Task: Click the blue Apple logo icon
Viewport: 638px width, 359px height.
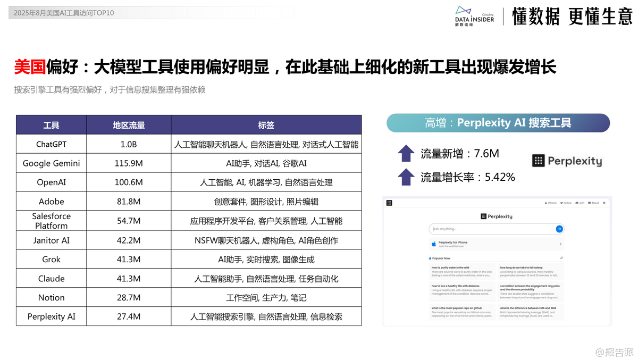Action: coord(434,244)
